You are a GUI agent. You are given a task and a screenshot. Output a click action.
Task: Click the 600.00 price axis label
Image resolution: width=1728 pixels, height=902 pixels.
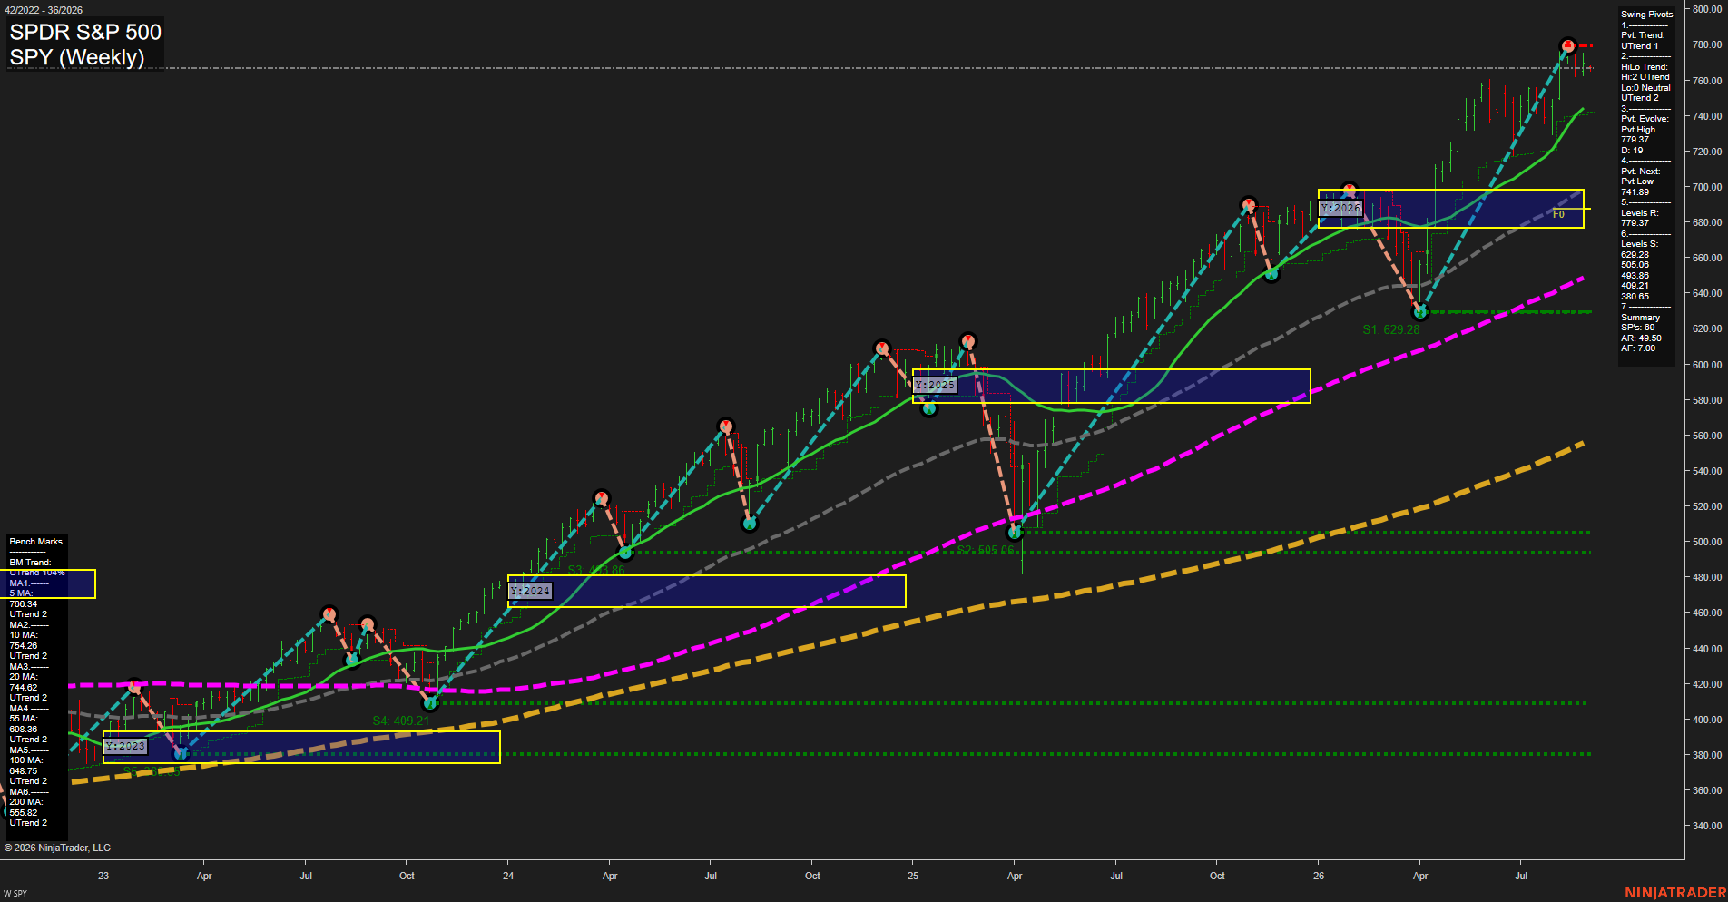tap(1706, 365)
